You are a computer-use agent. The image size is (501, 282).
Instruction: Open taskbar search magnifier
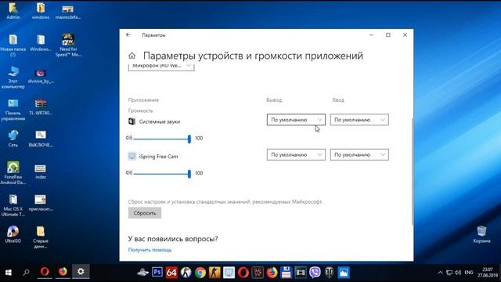pos(26,272)
